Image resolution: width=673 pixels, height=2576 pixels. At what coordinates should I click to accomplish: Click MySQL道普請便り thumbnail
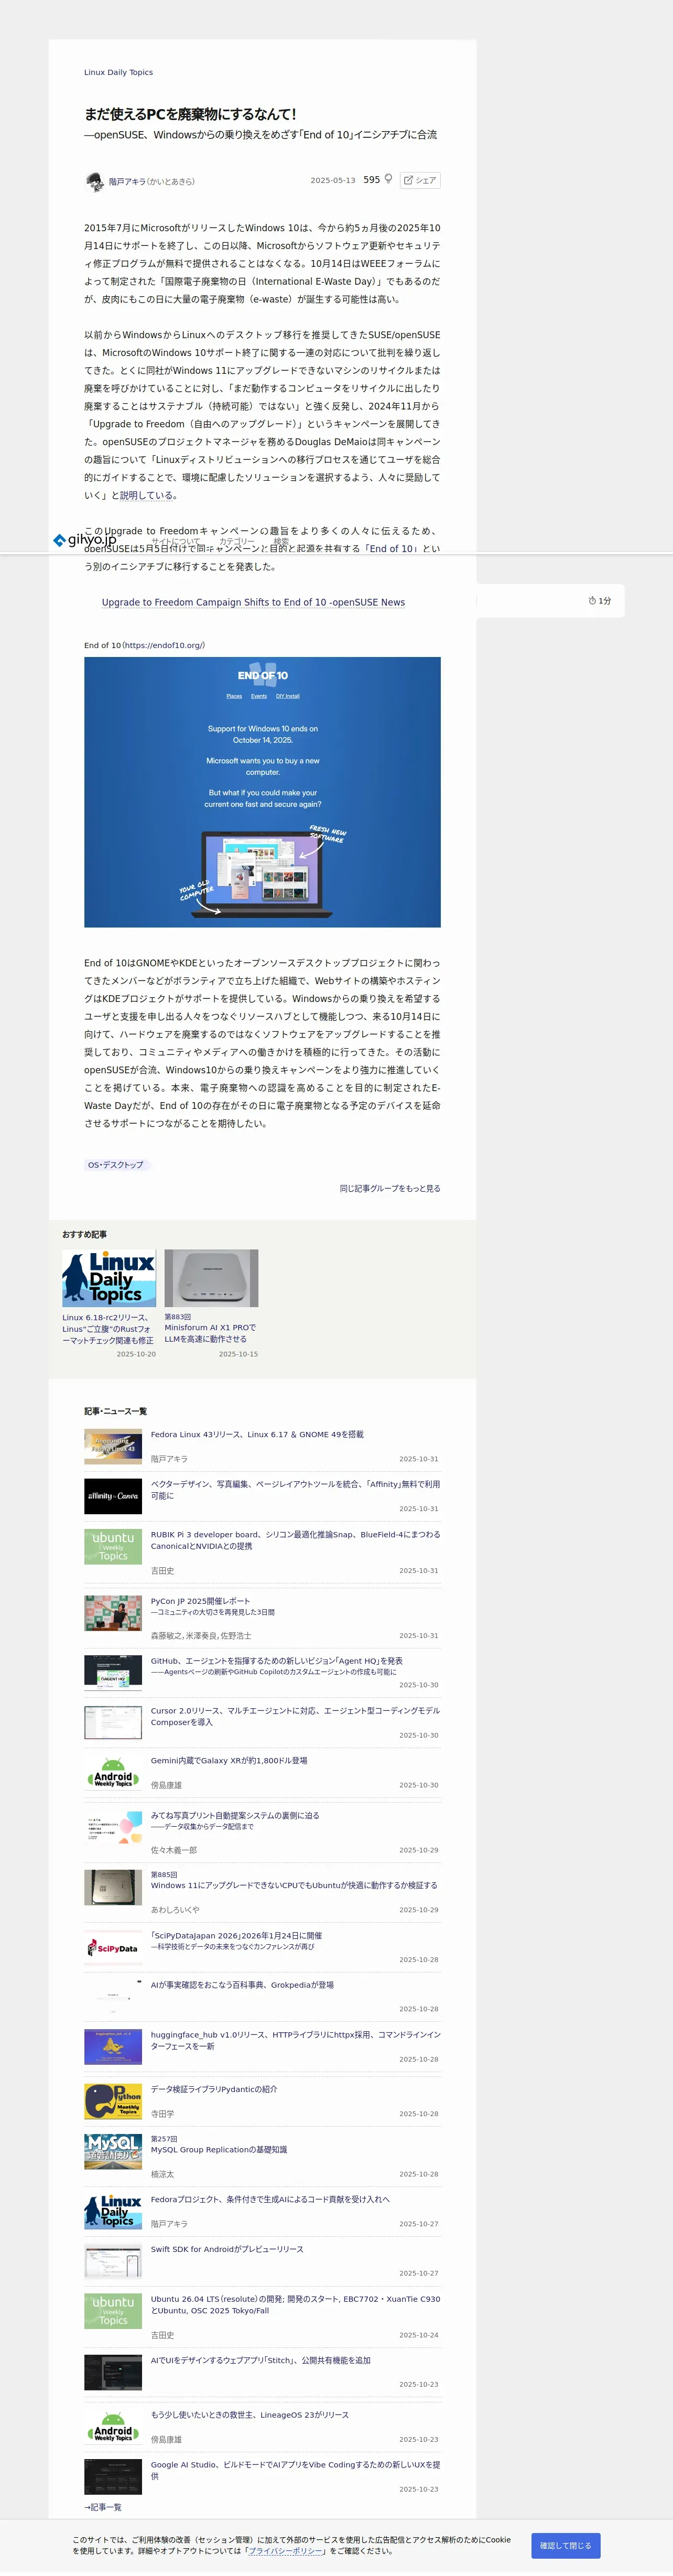[x=113, y=2151]
